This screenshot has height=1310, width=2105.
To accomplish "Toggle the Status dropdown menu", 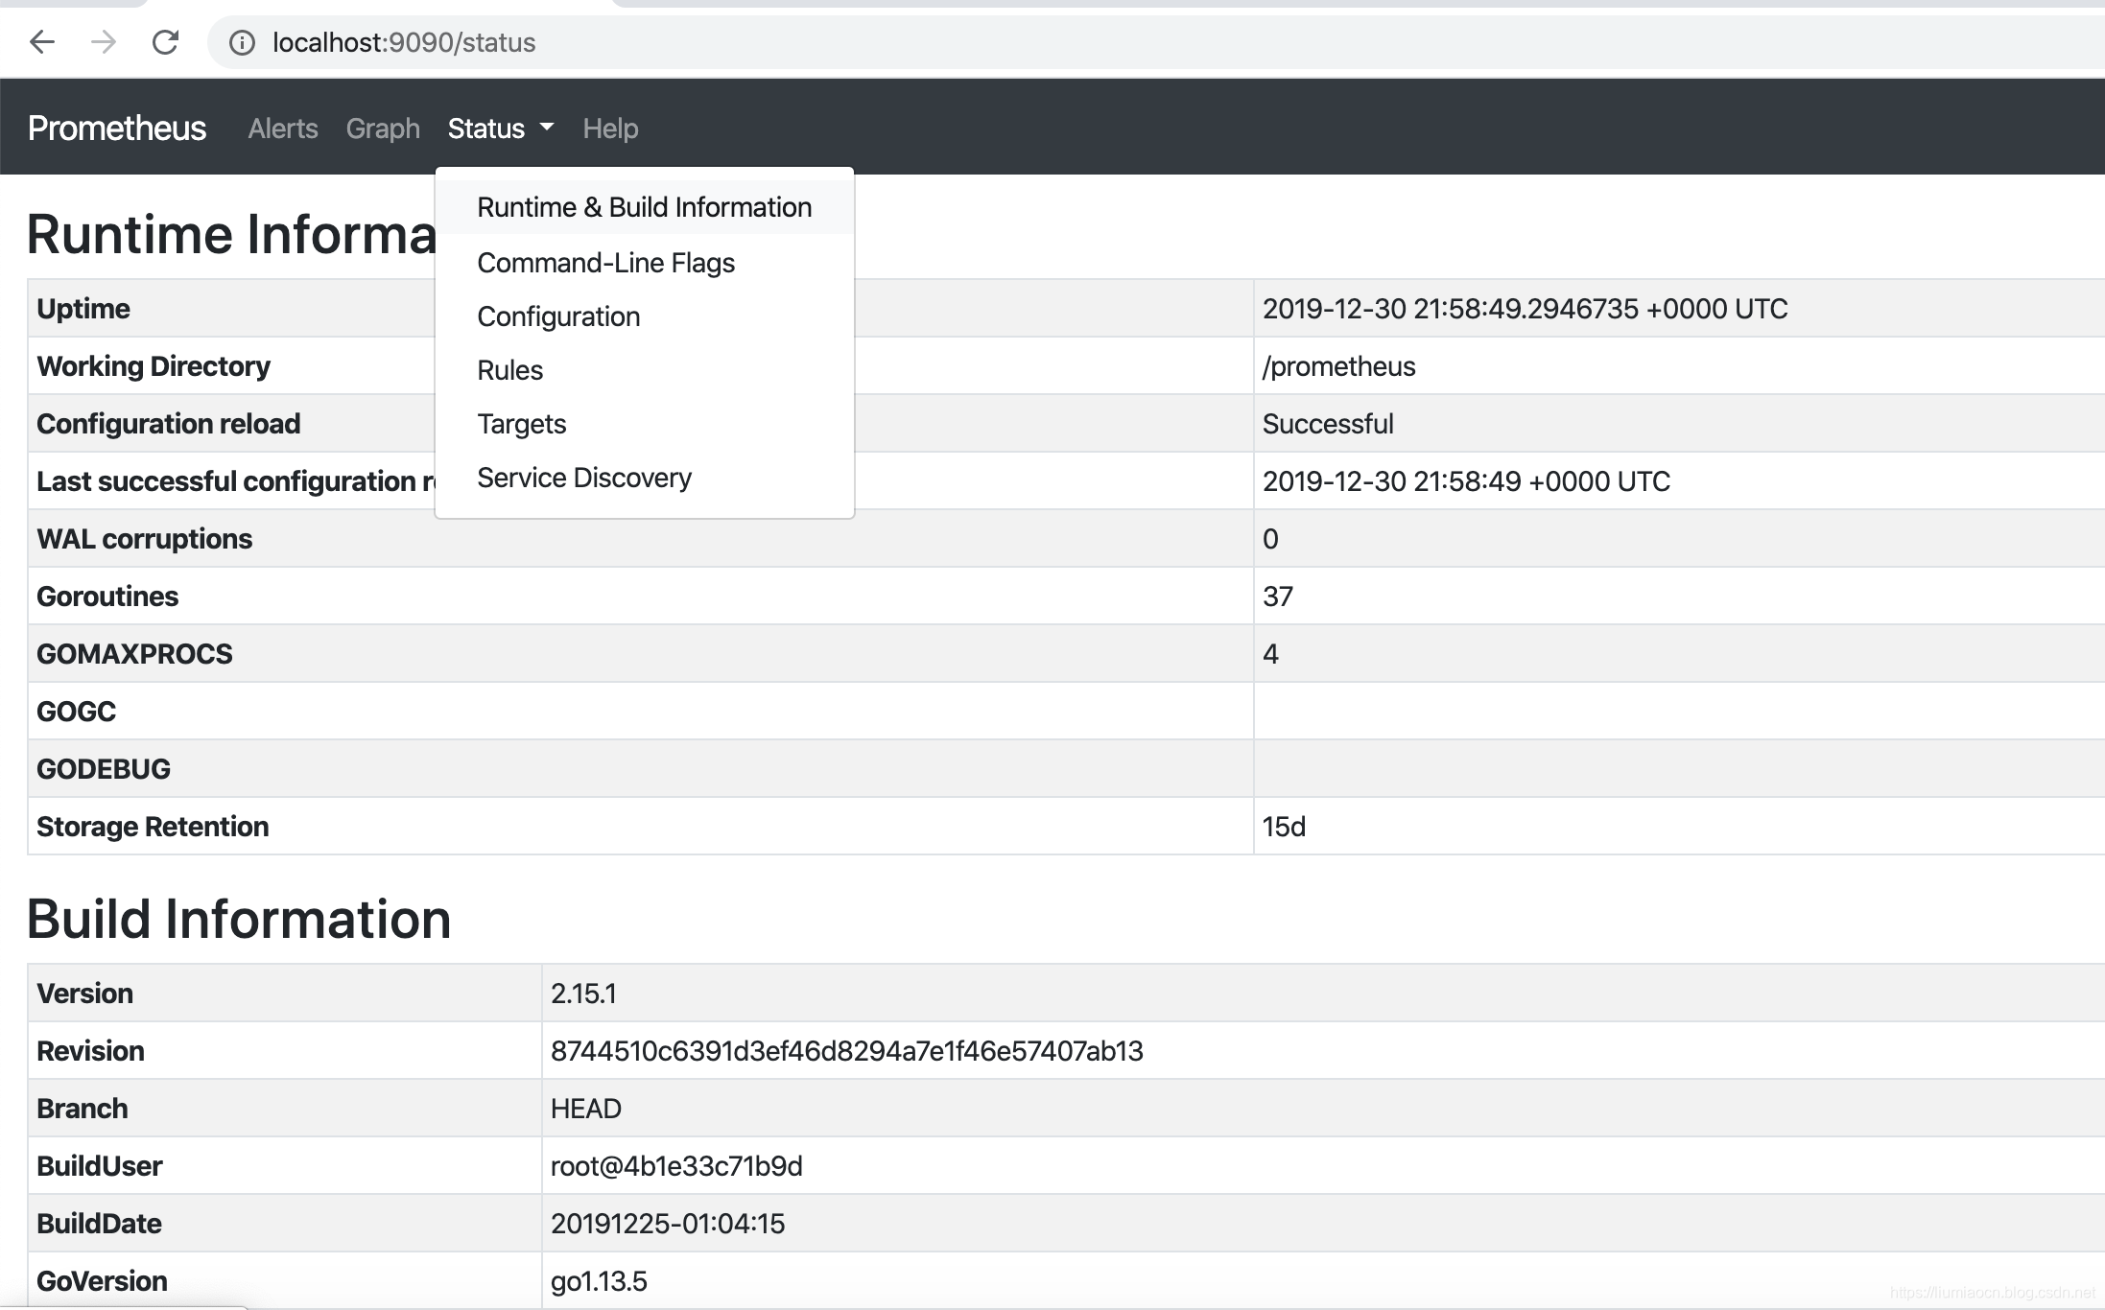I will (x=501, y=129).
